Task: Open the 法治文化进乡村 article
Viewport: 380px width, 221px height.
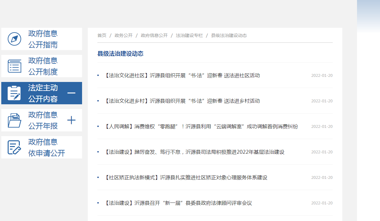Action: tap(182, 101)
